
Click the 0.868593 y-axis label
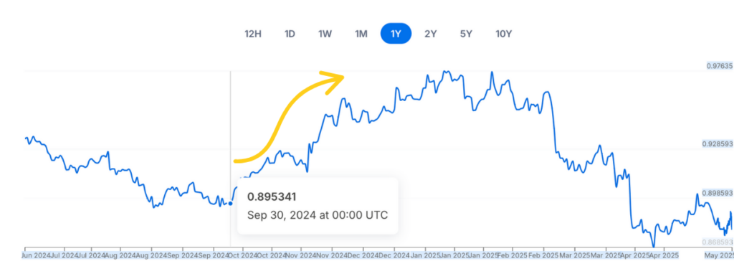tap(718, 242)
